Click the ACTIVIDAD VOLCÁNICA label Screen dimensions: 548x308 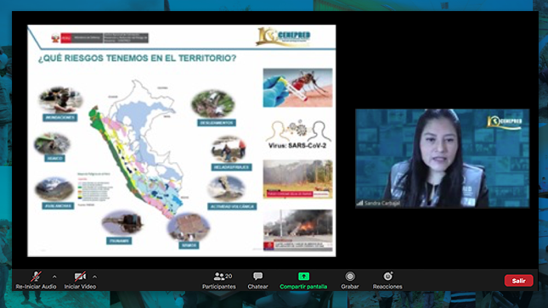[232, 206]
